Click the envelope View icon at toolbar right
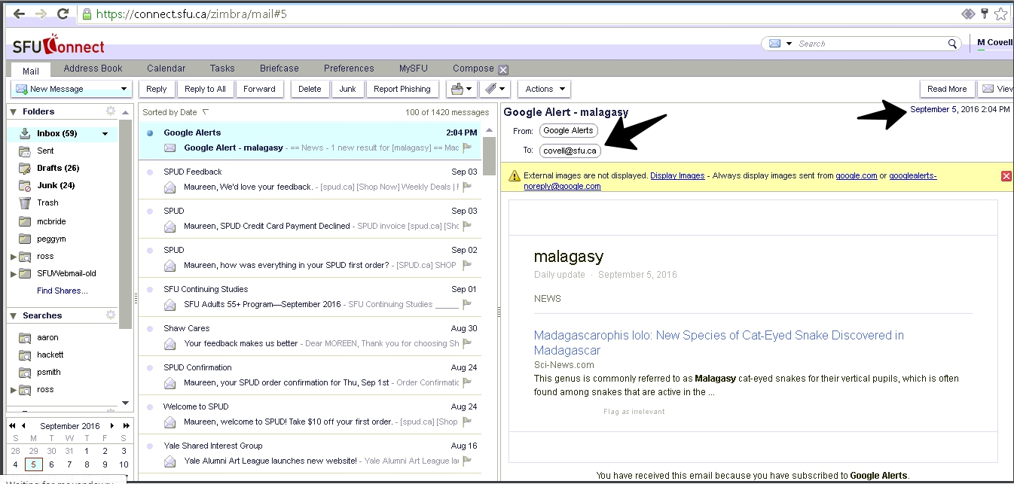 988,89
